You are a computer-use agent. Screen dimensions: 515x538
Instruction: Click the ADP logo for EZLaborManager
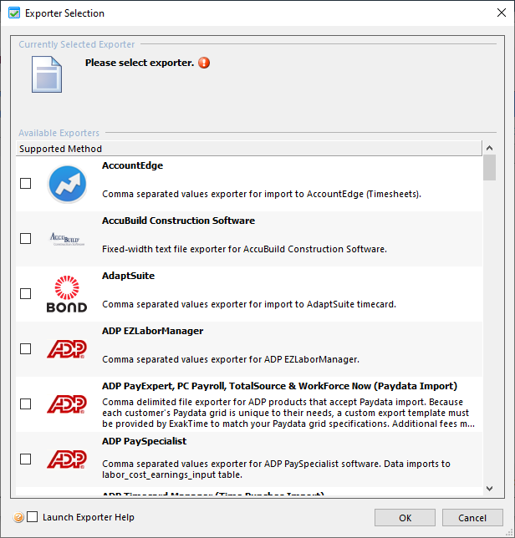coord(67,349)
